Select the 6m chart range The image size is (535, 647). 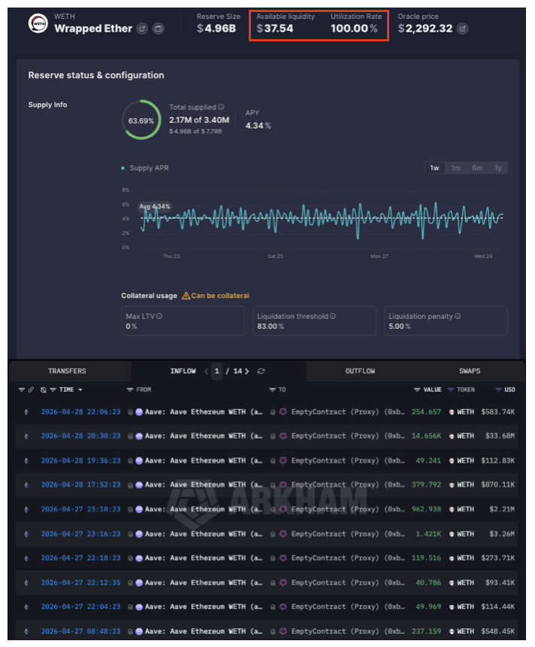(477, 168)
